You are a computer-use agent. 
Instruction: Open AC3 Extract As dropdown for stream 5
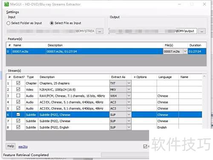click(x=129, y=108)
